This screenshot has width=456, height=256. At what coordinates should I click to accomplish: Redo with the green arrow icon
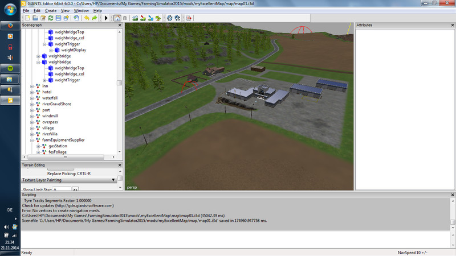[94, 18]
